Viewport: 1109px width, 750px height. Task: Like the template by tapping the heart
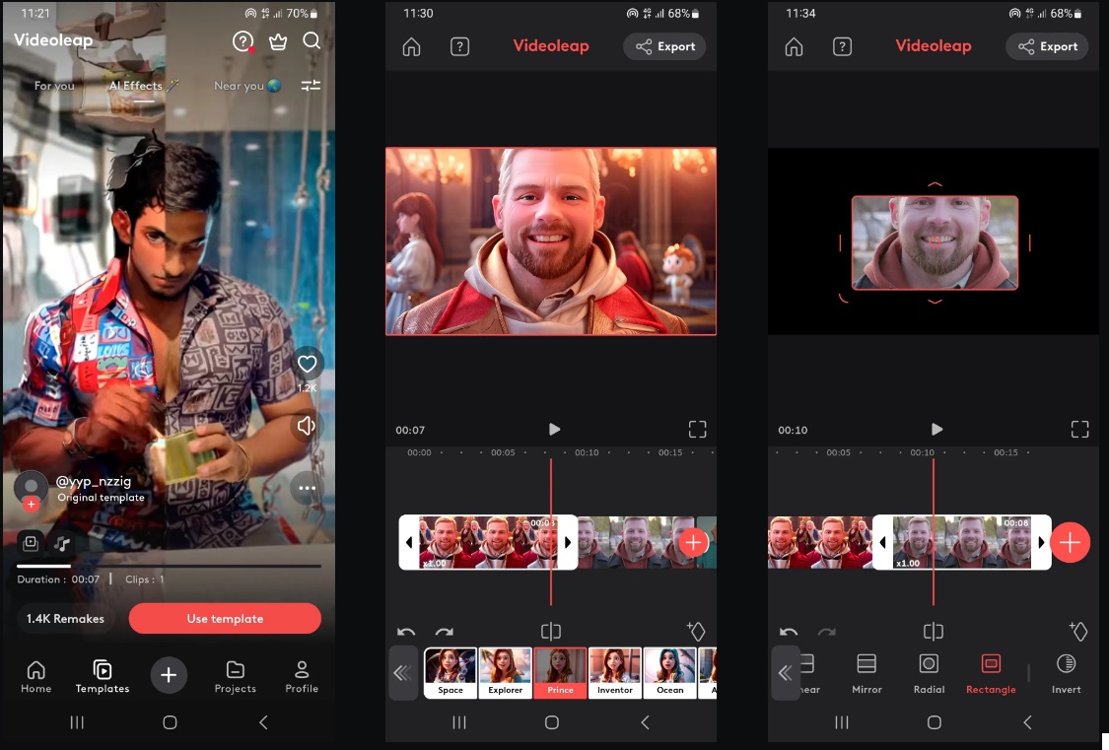coord(307,364)
